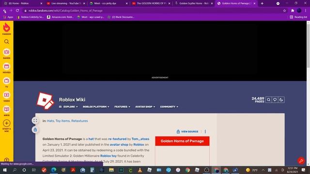Open the Movies section in Fandom sidebar
This screenshot has height=174, width=310.
click(x=6, y=68)
